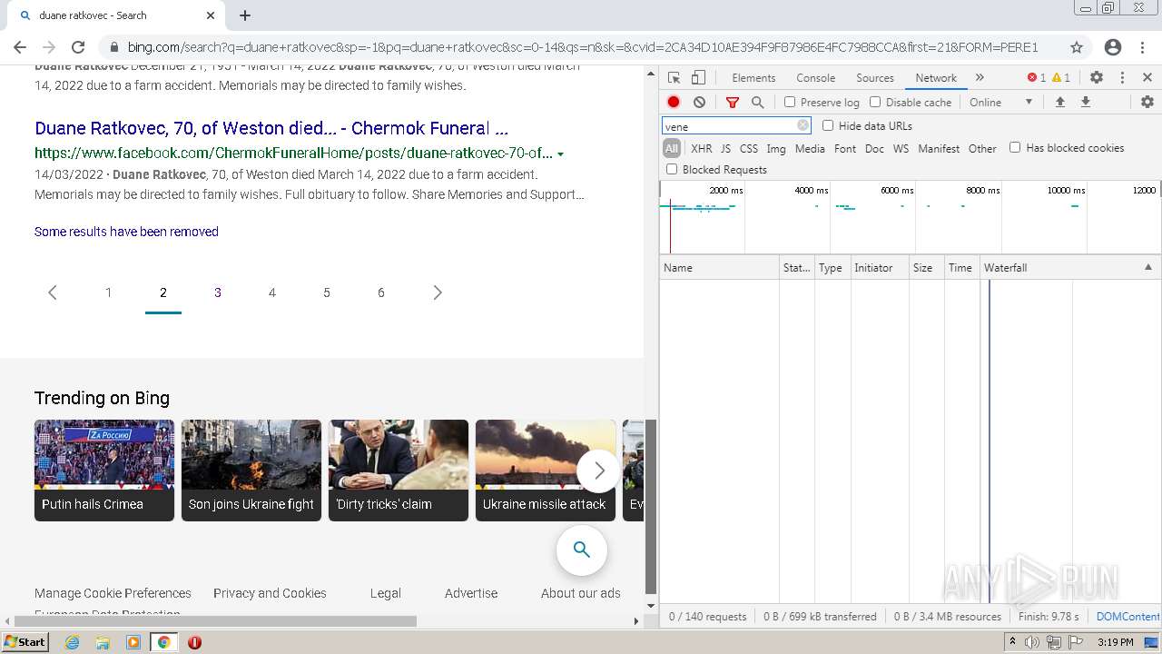The width and height of the screenshot is (1162, 654).
Task: Open the DevTools settings gear
Action: pyautogui.click(x=1097, y=78)
